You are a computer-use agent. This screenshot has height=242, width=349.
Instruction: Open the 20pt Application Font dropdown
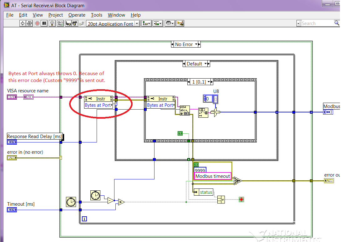pos(113,24)
